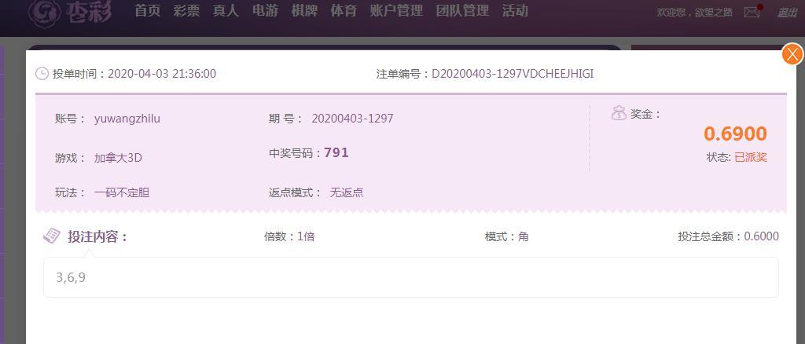Go to the 真人 menu
This screenshot has width=805, height=344.
point(226,11)
